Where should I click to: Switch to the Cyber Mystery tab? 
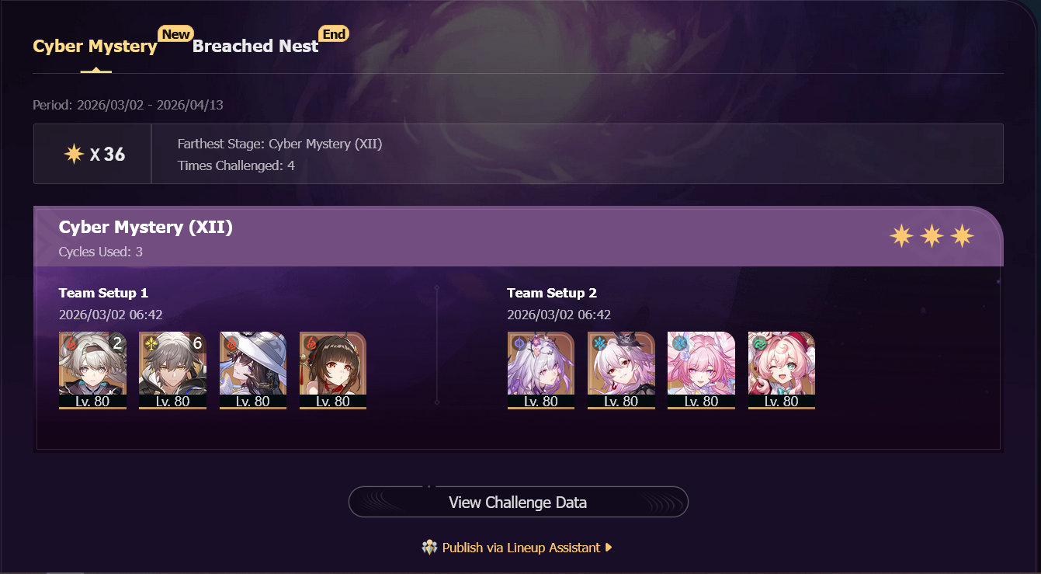(95, 46)
